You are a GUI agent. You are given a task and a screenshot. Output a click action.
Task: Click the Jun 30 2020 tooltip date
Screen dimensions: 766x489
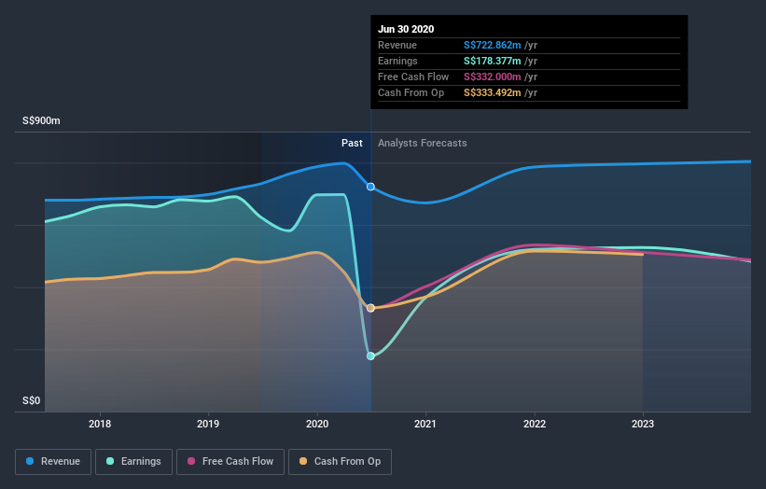pos(406,29)
